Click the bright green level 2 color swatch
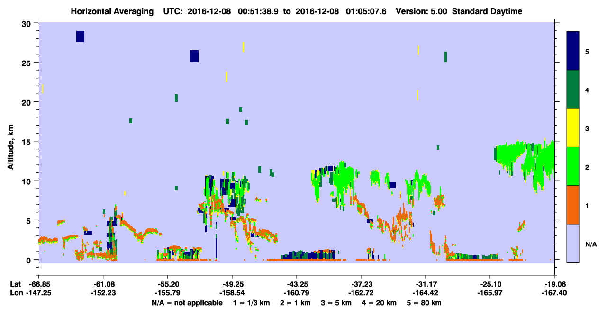 coord(573,166)
